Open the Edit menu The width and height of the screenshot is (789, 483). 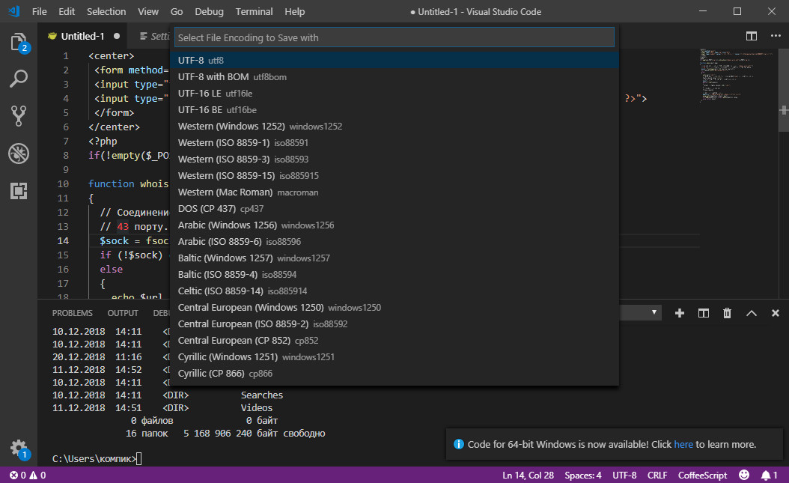(67, 11)
